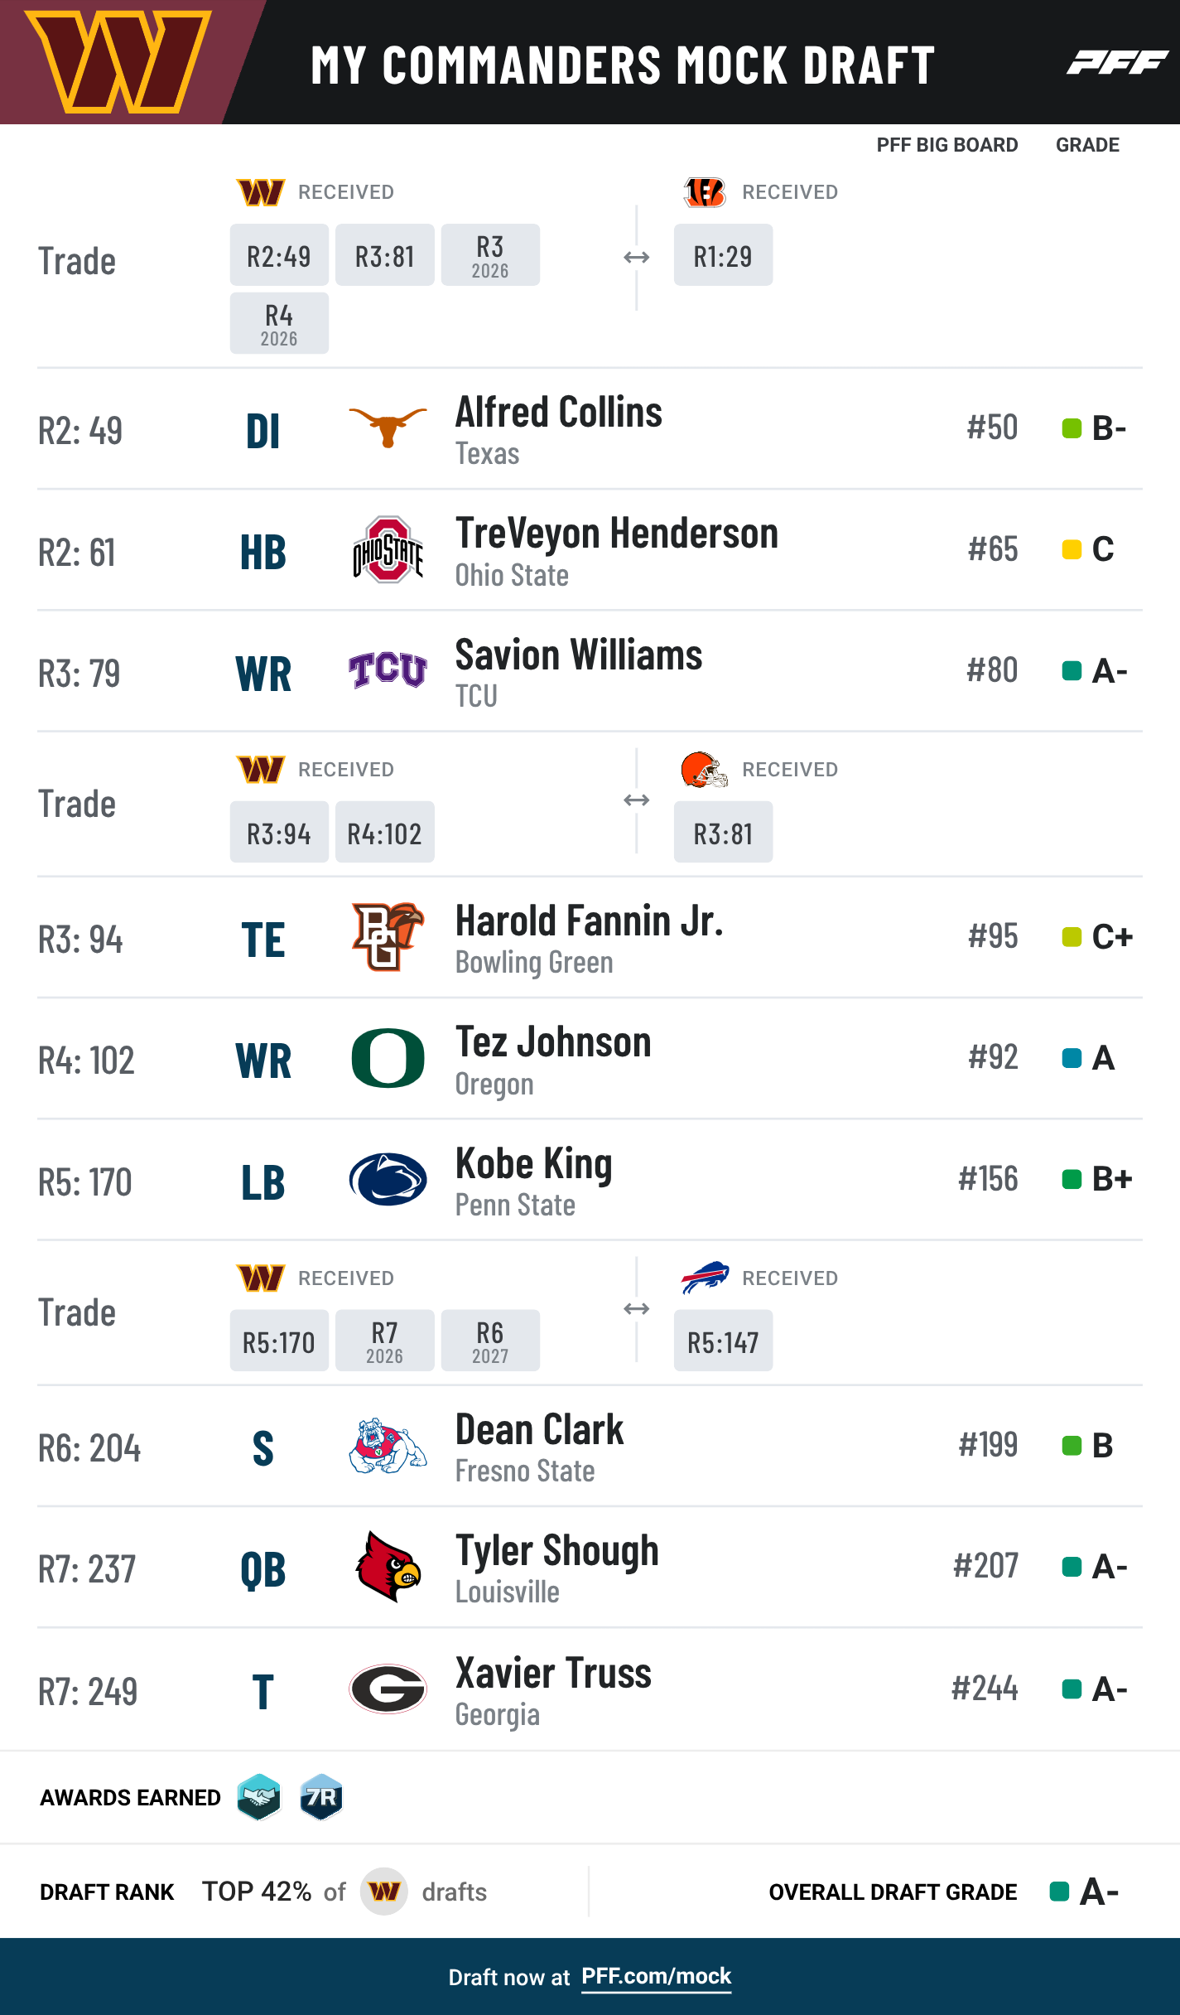Click the Louisville cardinal logo
The image size is (1180, 2015).
(388, 1566)
